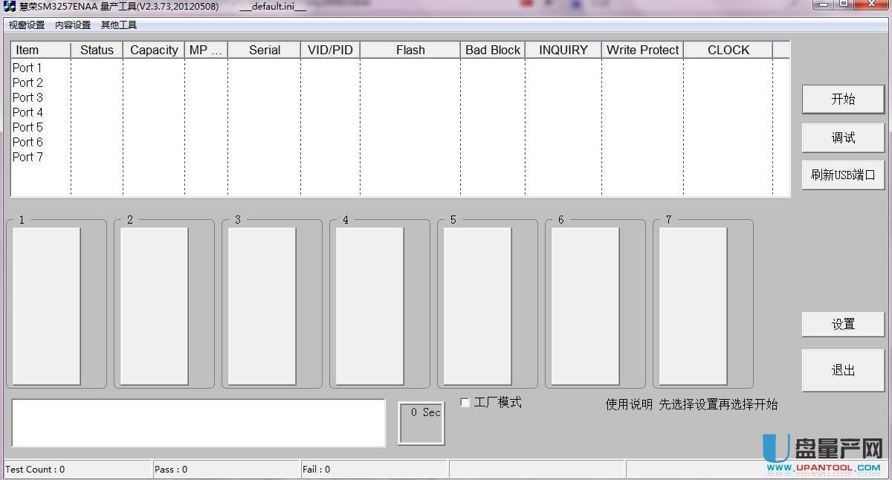Click the 0 Sec timer box
Viewport: 892px width, 480px height.
pyautogui.click(x=421, y=424)
